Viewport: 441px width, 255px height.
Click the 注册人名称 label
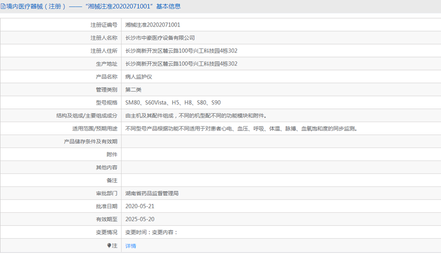click(x=104, y=38)
